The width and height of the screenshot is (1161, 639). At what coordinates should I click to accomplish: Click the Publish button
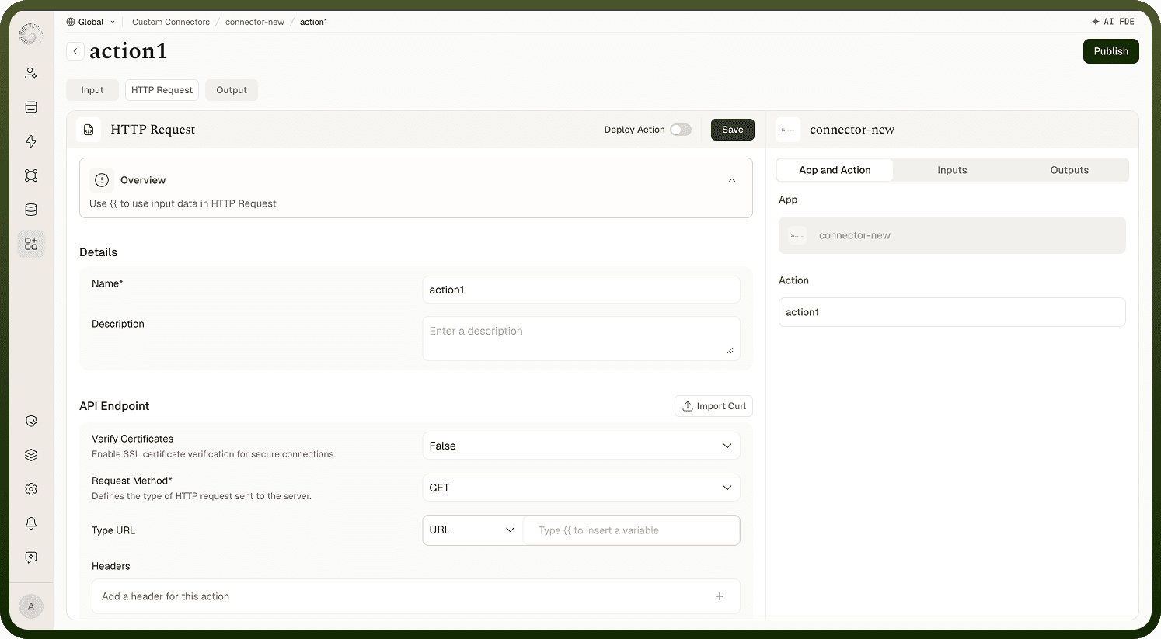1110,51
